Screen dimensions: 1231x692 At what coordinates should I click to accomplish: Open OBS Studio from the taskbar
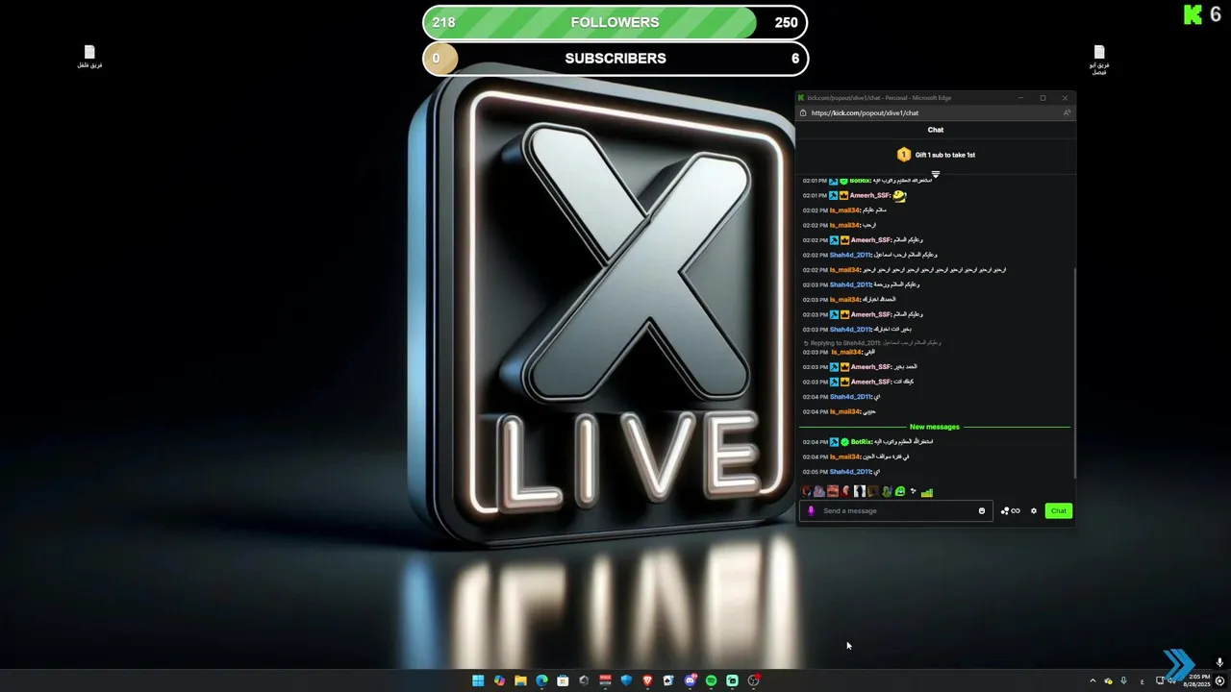[754, 680]
